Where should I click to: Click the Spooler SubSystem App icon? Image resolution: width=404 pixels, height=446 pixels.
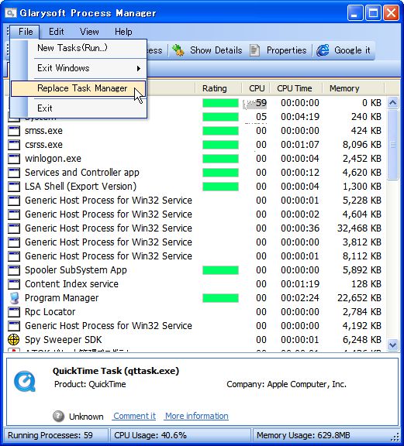(14, 270)
